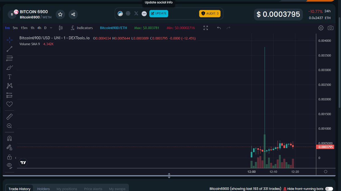This screenshot has width=341, height=191.
Task: Add BITCOIN 6900 to favorites star
Action: [x=60, y=14]
